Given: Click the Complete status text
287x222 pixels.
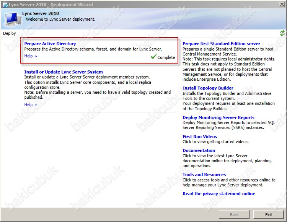Looking at the screenshot, I should [166, 57].
